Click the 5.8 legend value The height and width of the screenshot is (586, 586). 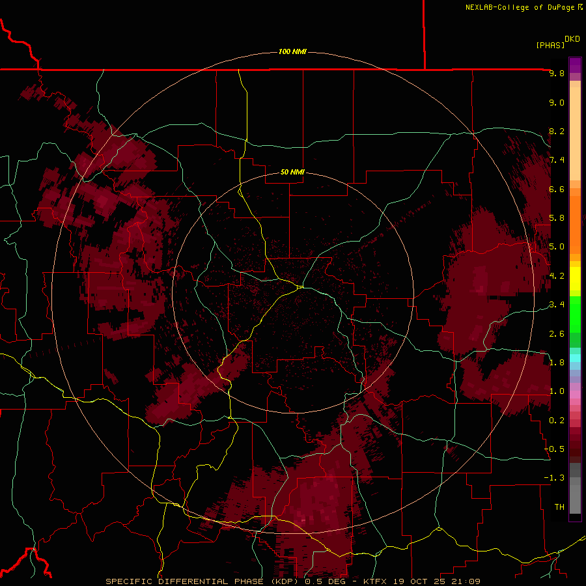(x=557, y=218)
